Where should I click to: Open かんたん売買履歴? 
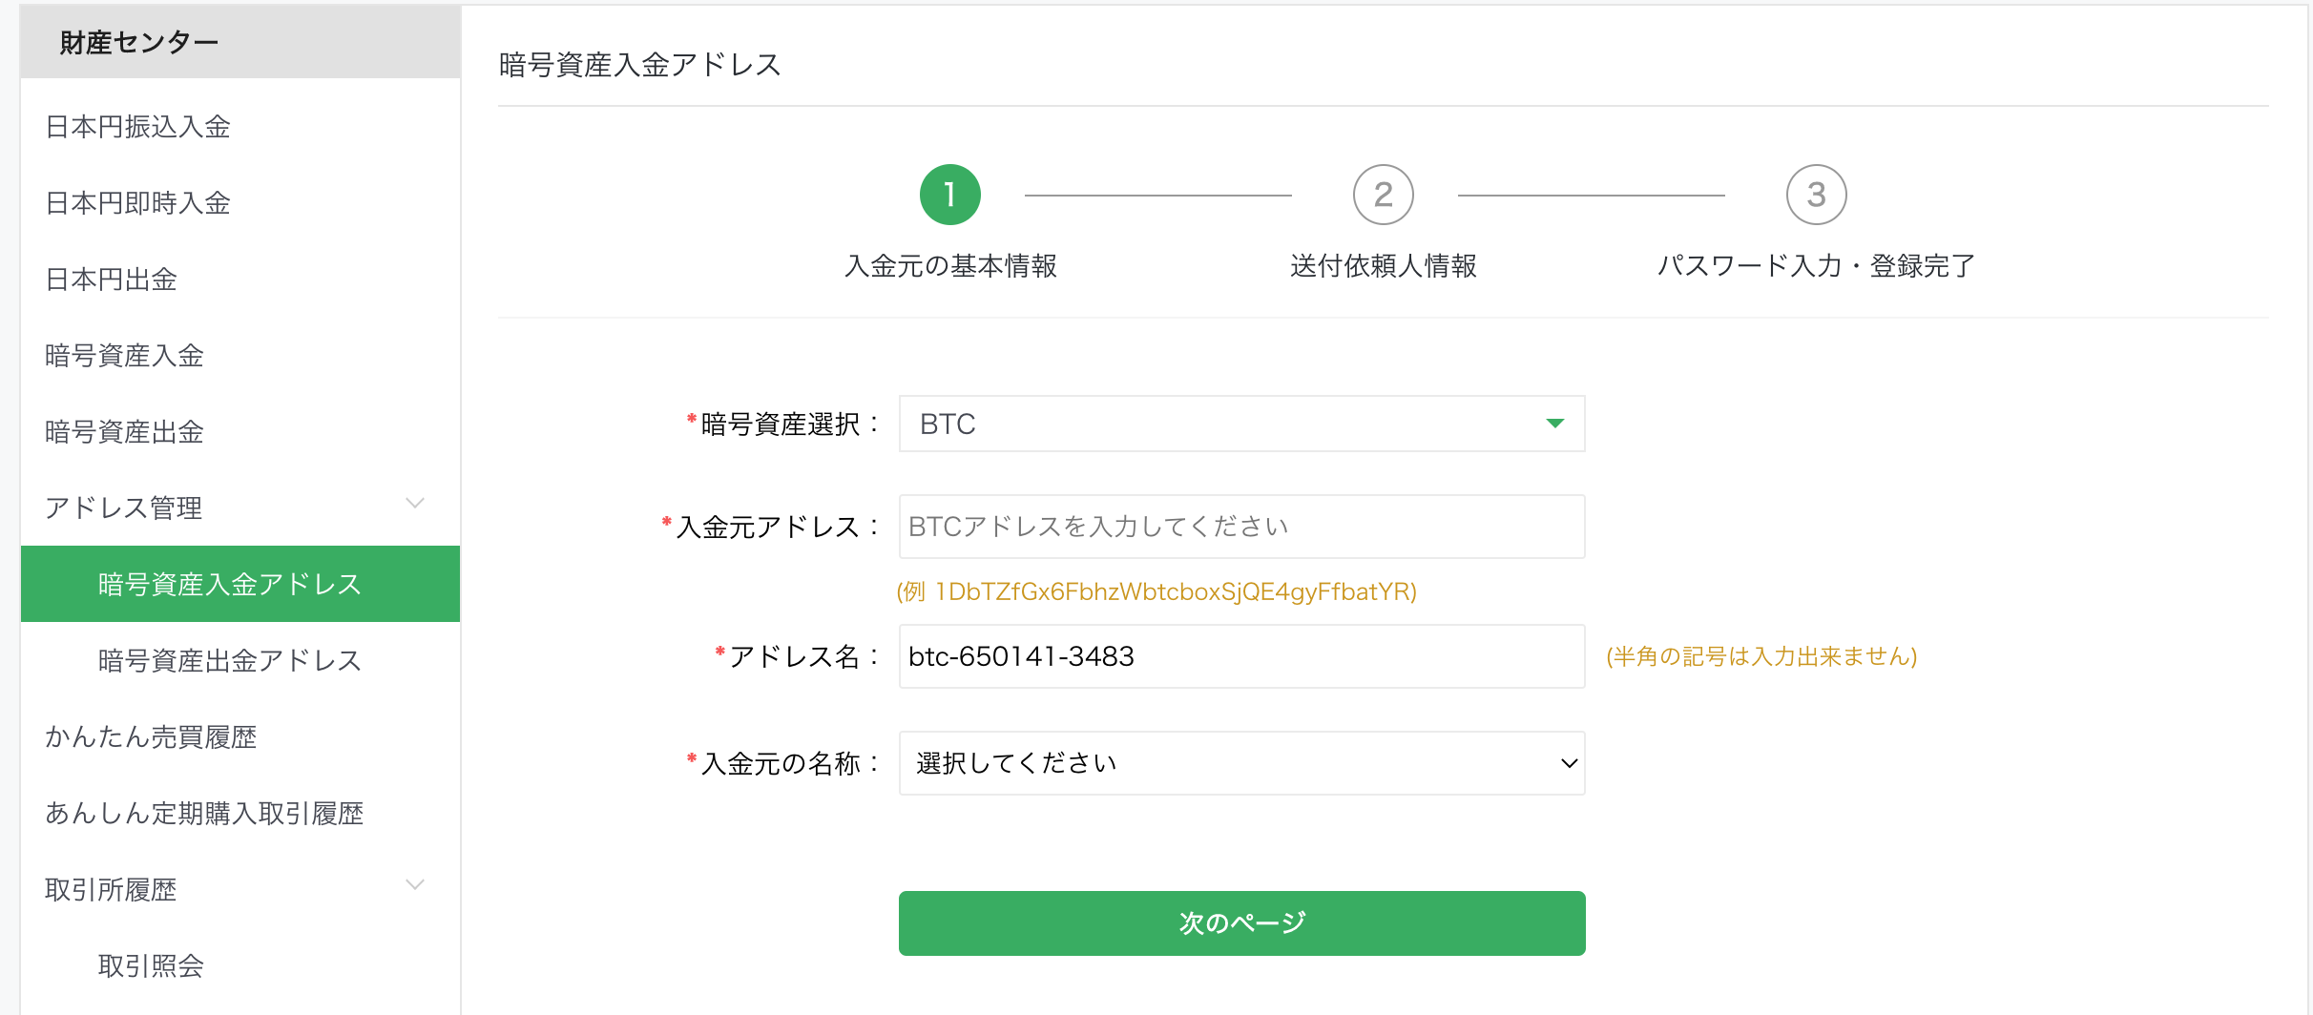click(151, 737)
